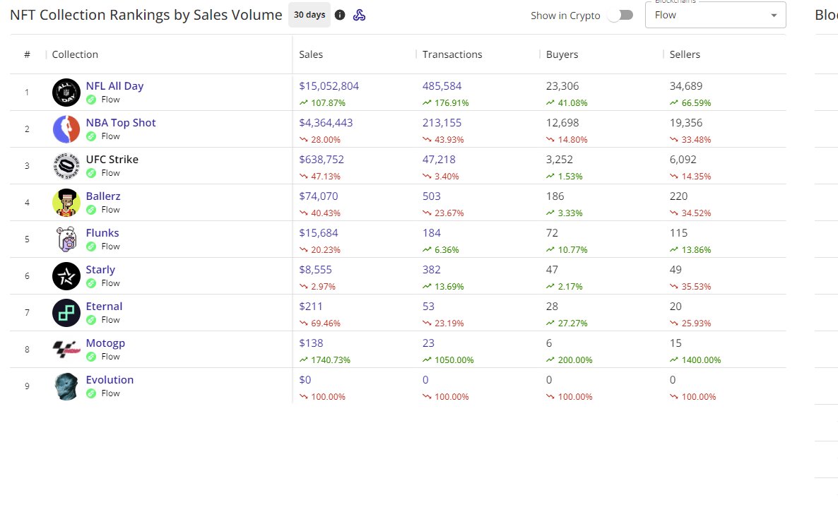Click Flow chain icon under Flunks
This screenshot has height=505, width=838.
[x=91, y=247]
